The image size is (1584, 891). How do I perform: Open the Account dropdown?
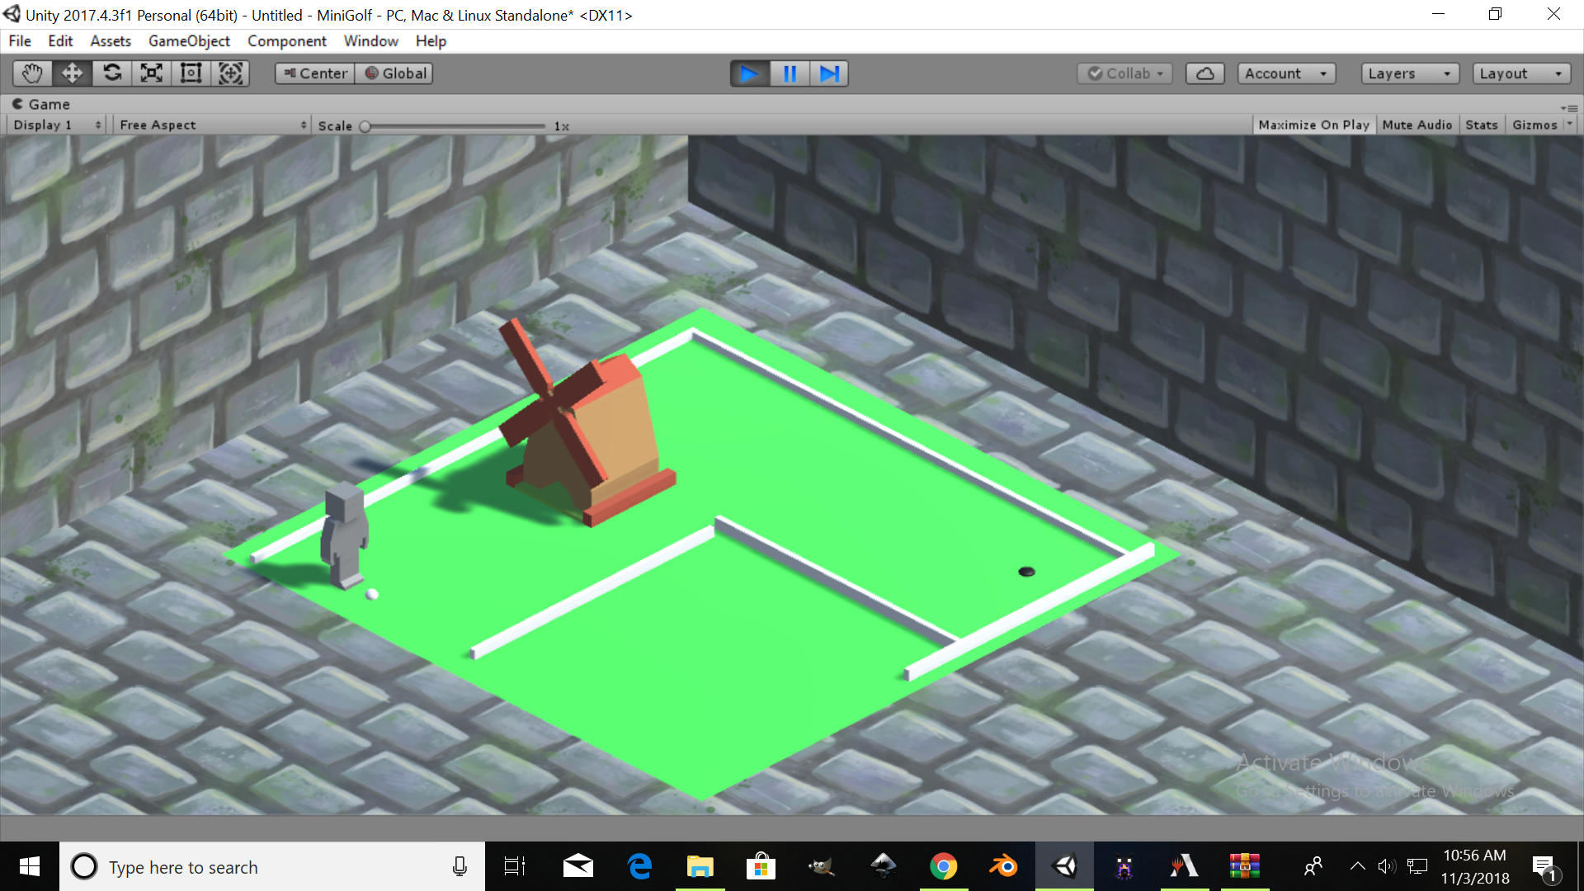click(x=1286, y=73)
